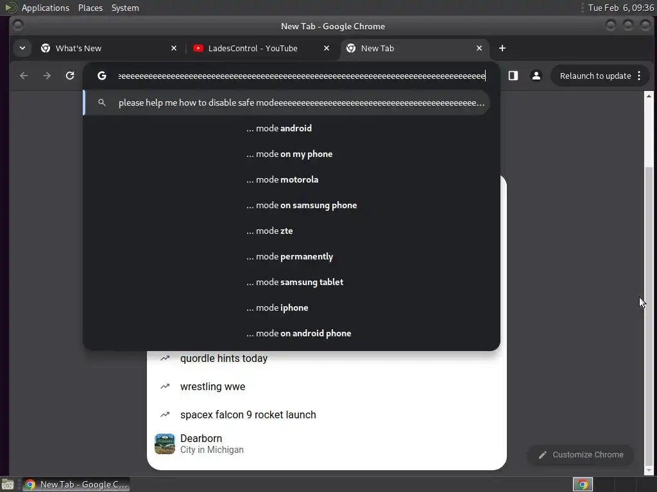Viewport: 657px width, 492px height.
Task: Click the scrollbar up arrow
Action: pos(649,96)
